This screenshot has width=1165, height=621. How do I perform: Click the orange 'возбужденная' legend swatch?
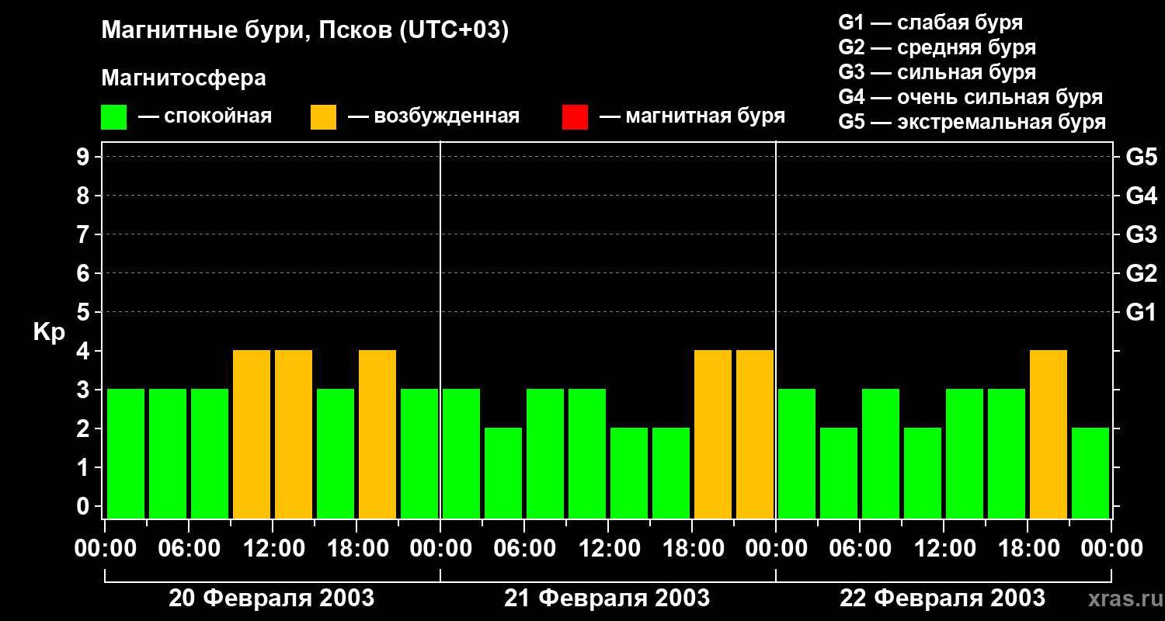[323, 117]
